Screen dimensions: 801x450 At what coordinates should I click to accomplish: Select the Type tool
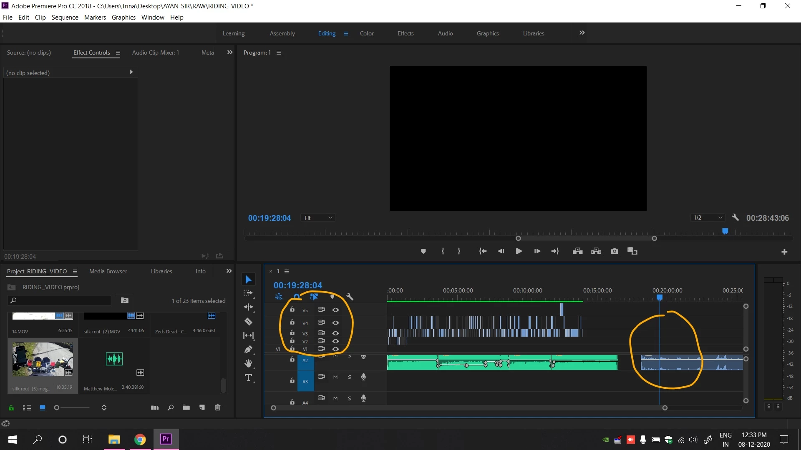(x=248, y=378)
